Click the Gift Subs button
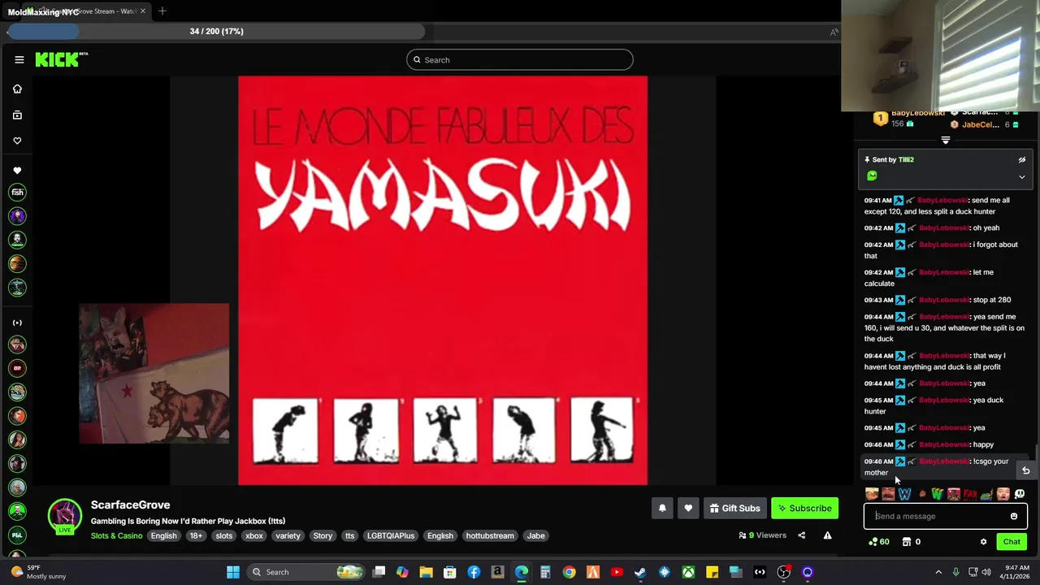Image resolution: width=1040 pixels, height=585 pixels. 734,509
